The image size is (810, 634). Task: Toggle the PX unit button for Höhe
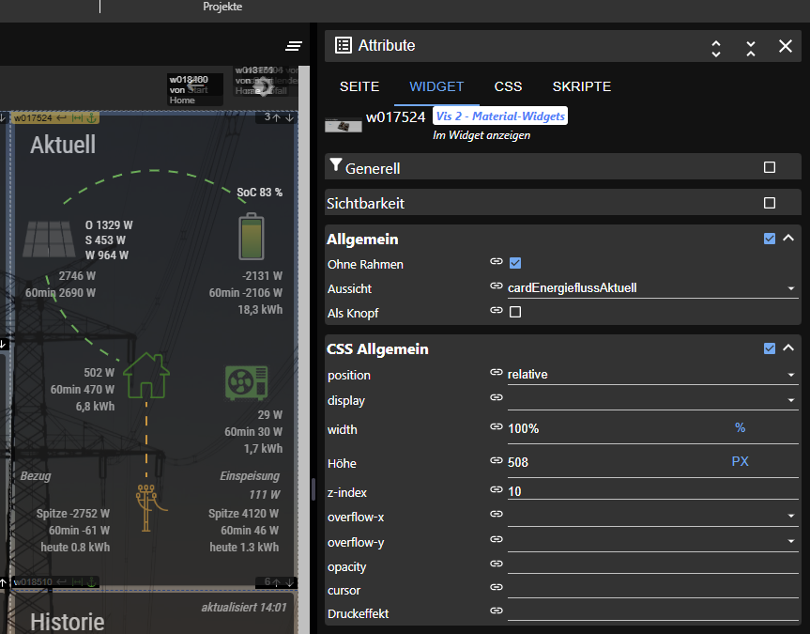pos(740,461)
